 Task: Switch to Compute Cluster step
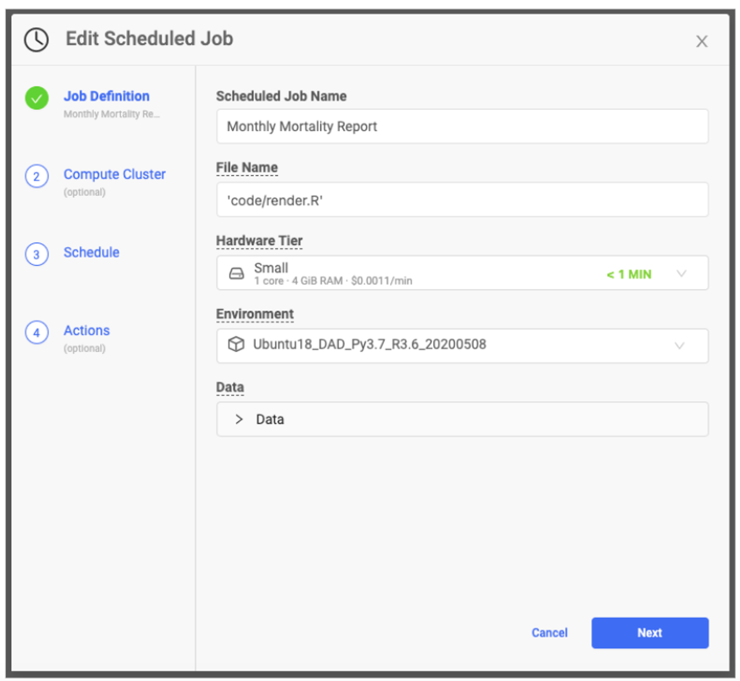click(x=114, y=174)
